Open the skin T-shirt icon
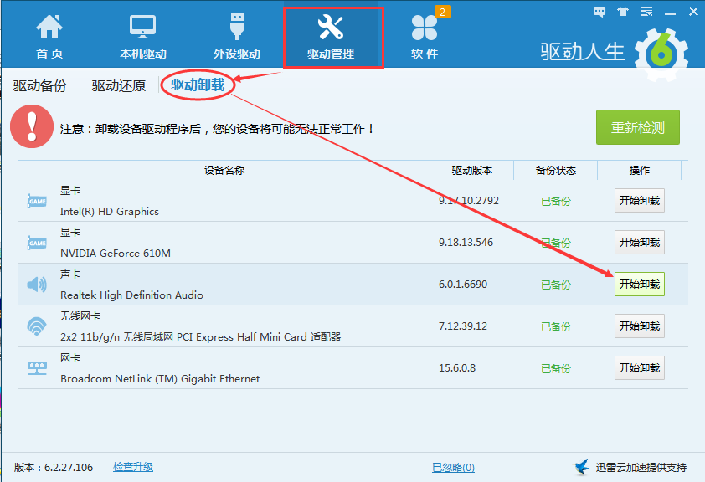This screenshot has width=705, height=482. click(x=622, y=12)
